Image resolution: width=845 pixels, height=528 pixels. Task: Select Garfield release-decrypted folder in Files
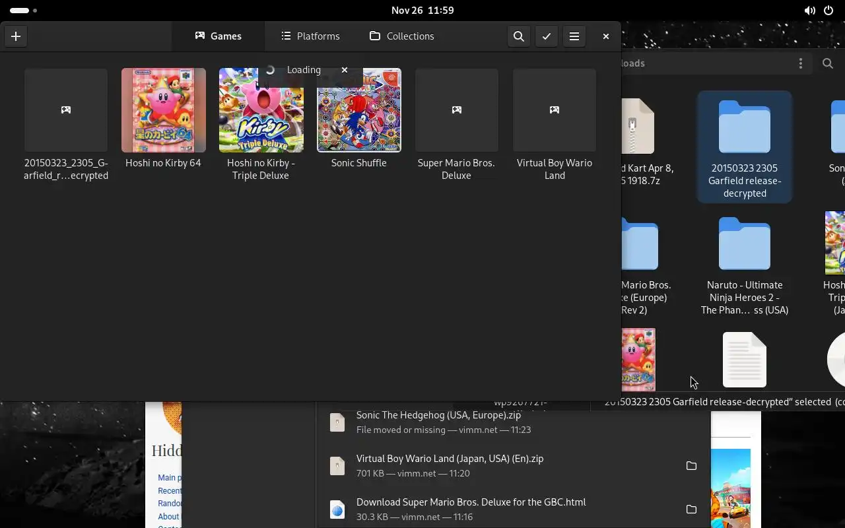pos(745,147)
